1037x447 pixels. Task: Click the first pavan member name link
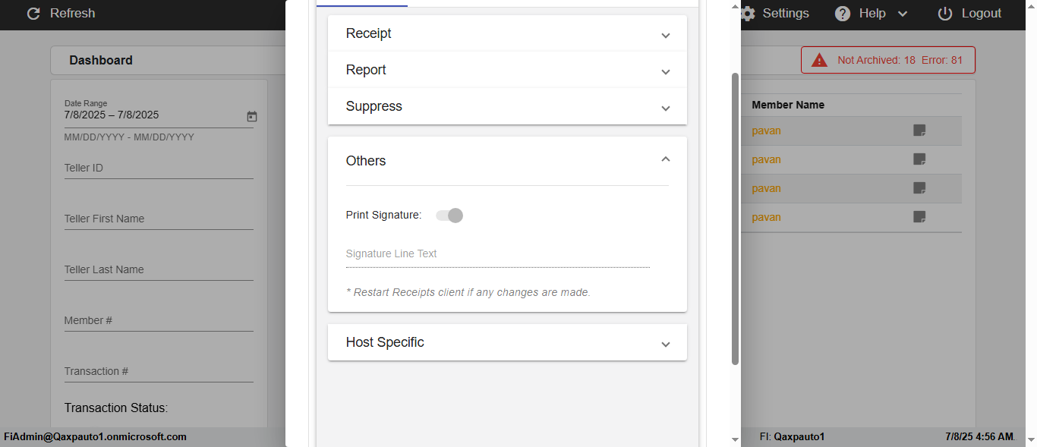pos(766,131)
